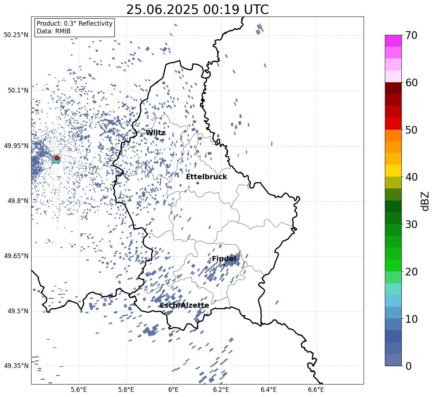The width and height of the screenshot is (434, 397).
Task: Click the 60 colorbar tick label
Action: point(411,83)
